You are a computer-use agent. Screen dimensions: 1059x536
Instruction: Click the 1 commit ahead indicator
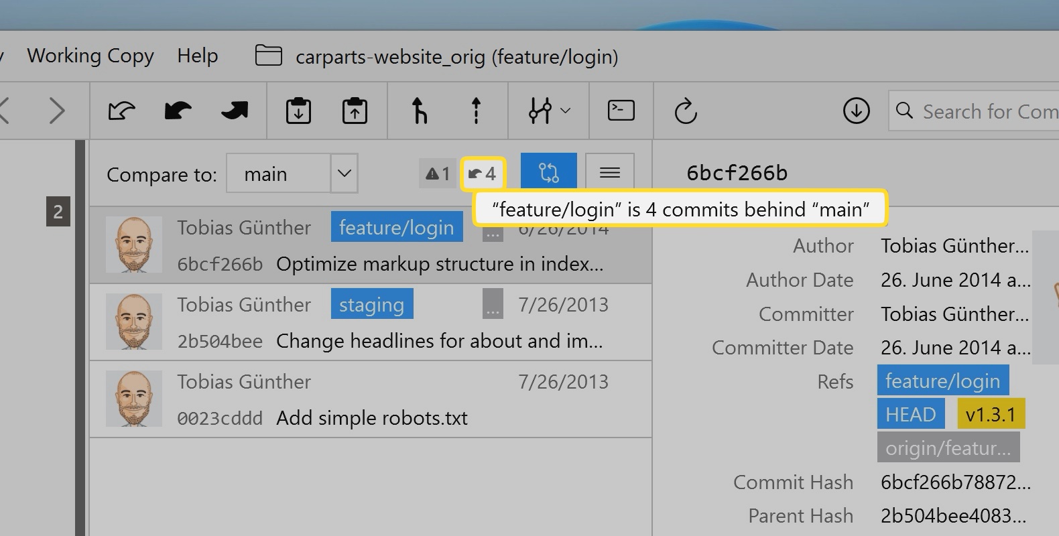coord(438,174)
